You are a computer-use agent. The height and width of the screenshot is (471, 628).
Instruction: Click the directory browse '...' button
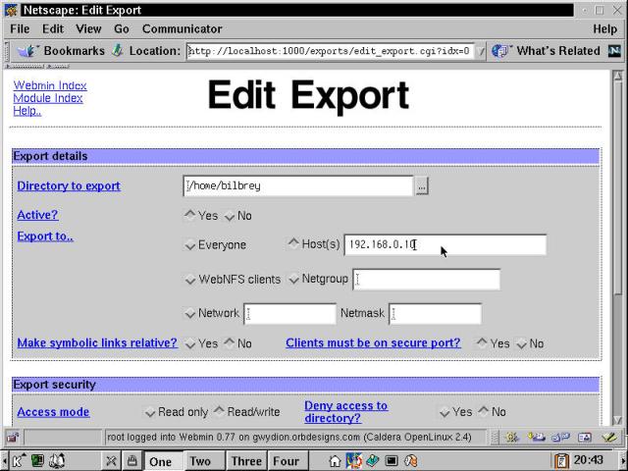pyautogui.click(x=422, y=186)
